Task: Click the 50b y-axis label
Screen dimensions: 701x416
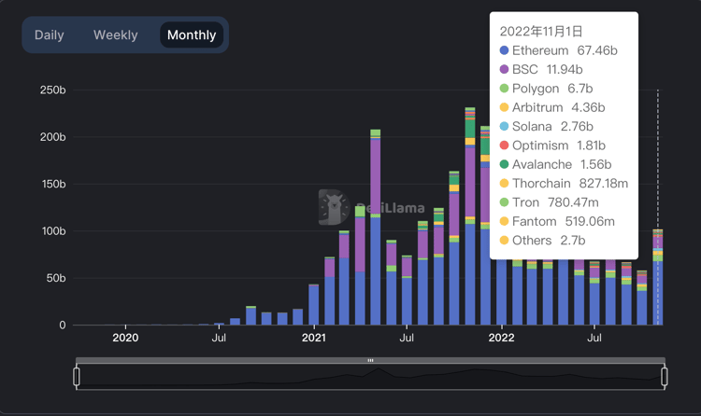Action: [56, 278]
